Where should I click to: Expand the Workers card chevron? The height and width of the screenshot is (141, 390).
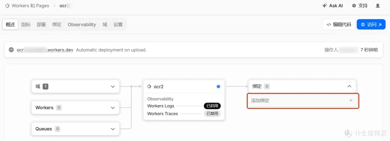click(x=113, y=108)
